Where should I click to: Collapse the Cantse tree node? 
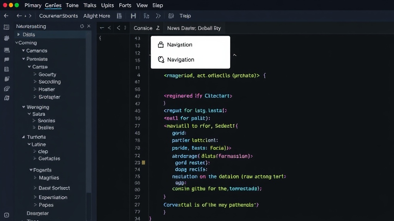(29, 67)
